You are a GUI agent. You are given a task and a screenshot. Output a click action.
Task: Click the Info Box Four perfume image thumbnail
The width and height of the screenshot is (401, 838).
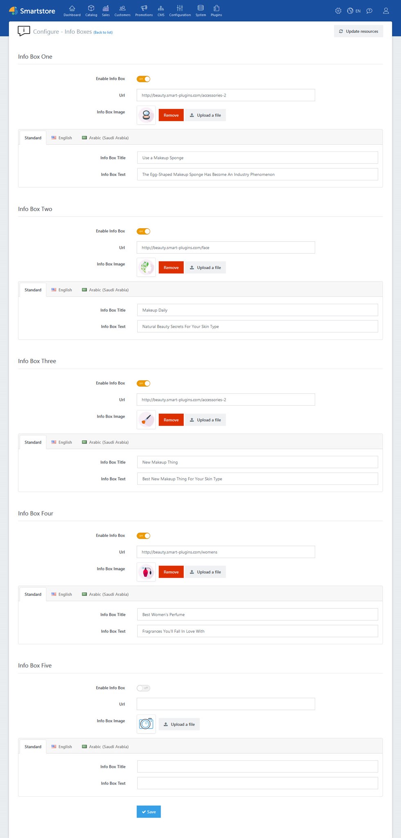(146, 572)
